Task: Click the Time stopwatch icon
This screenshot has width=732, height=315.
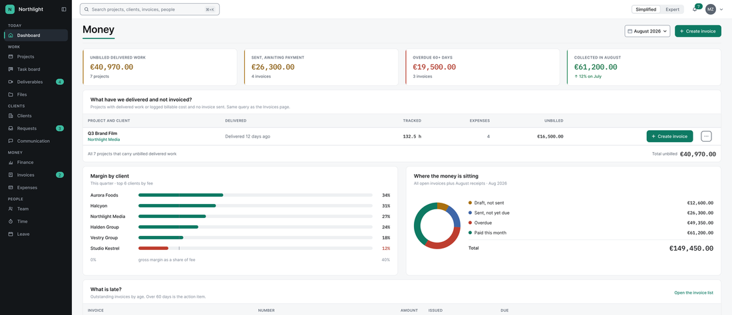Action: coord(11,221)
